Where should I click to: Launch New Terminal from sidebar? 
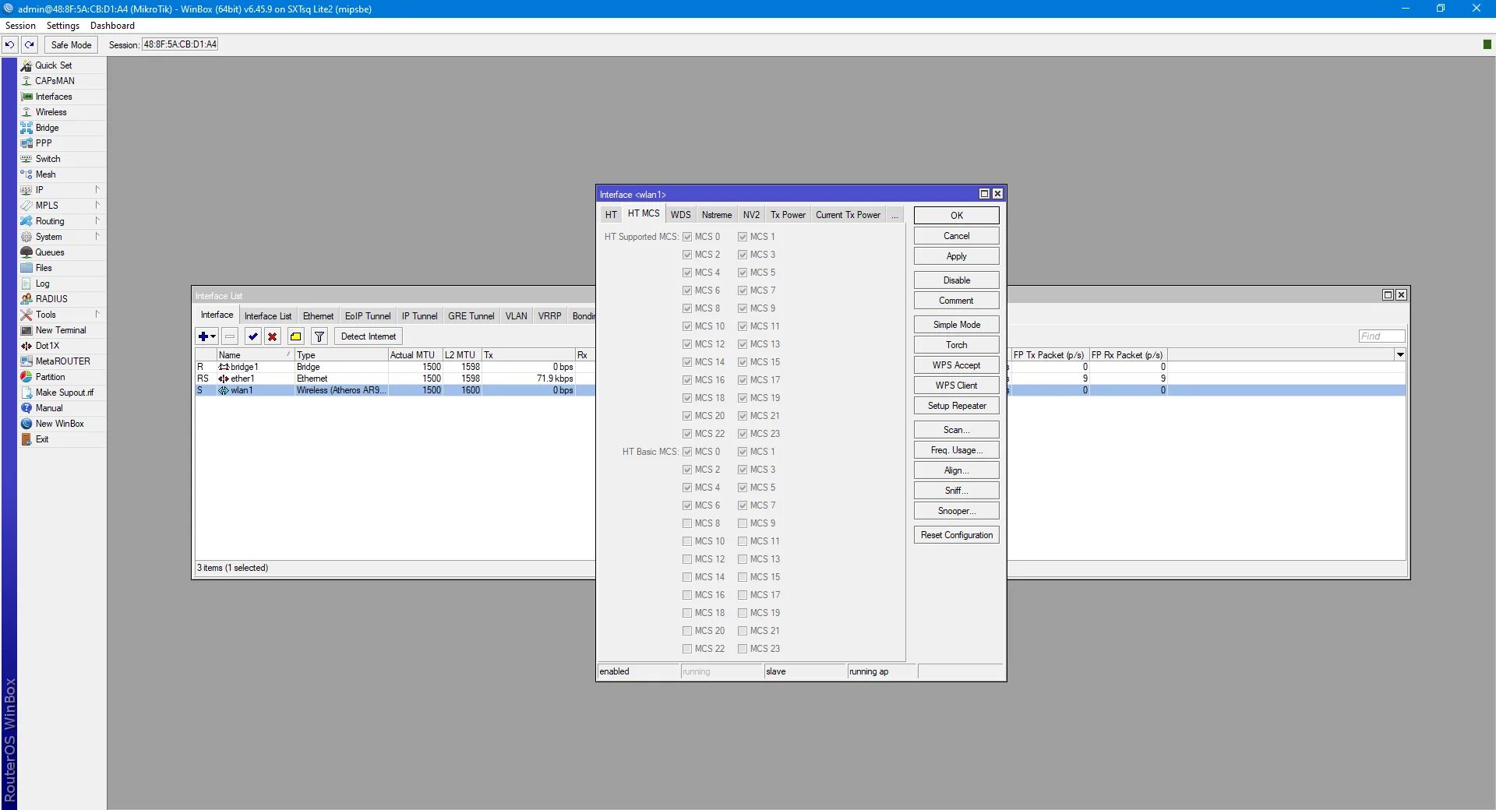[x=61, y=330]
